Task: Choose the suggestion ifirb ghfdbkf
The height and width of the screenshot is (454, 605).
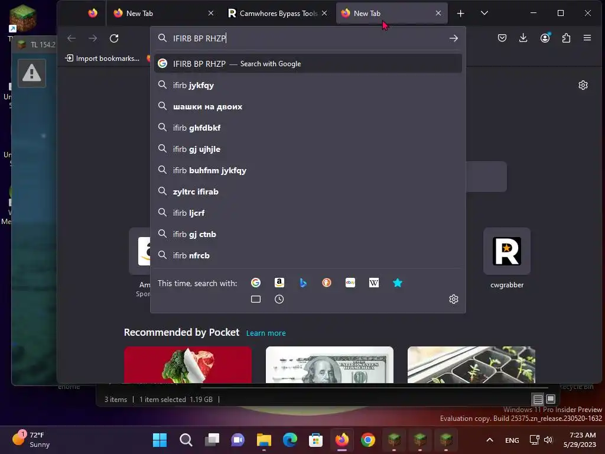Action: click(x=308, y=128)
